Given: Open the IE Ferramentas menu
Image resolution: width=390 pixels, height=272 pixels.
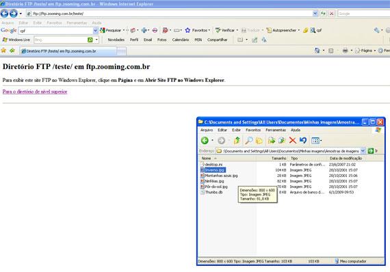Looking at the screenshot, I should [x=77, y=23].
